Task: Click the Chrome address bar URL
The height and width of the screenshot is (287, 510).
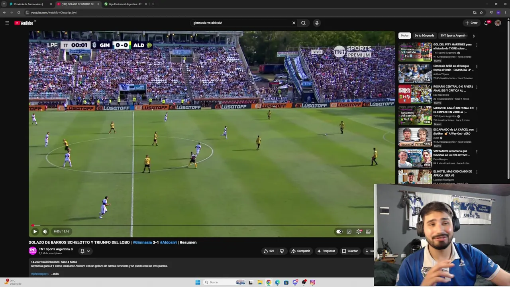Action: (54, 12)
